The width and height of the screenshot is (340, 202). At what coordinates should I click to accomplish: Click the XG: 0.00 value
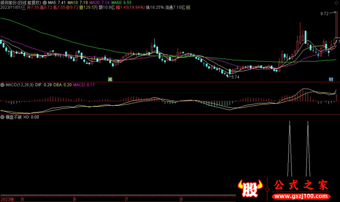31,117
